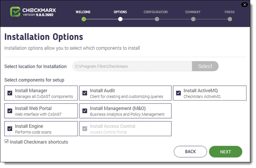Uncheck the Install Management (M&O) checkbox

click(x=85, y=111)
